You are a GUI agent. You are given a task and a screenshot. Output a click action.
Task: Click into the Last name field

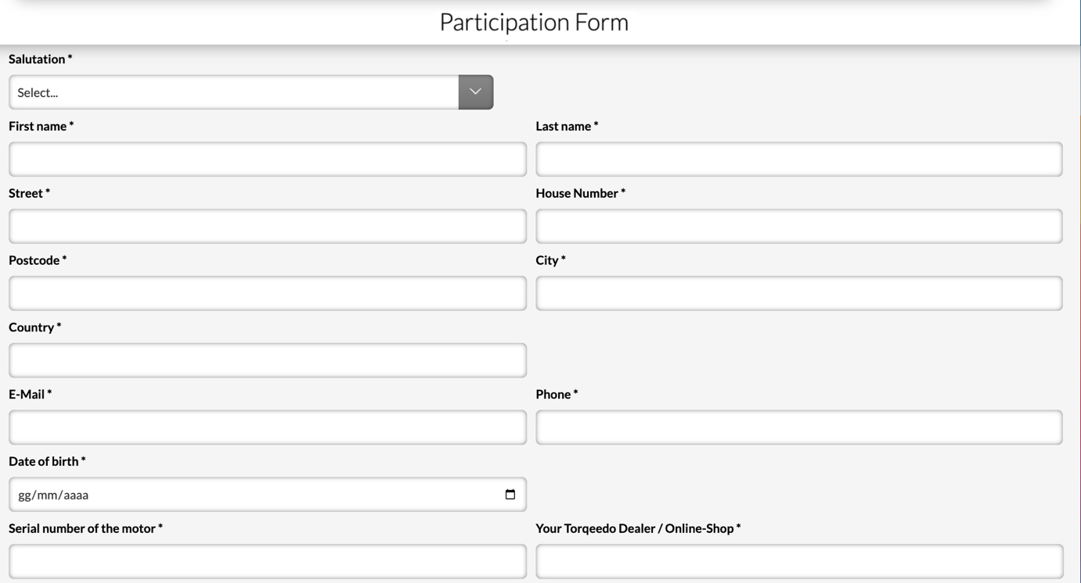tap(798, 159)
